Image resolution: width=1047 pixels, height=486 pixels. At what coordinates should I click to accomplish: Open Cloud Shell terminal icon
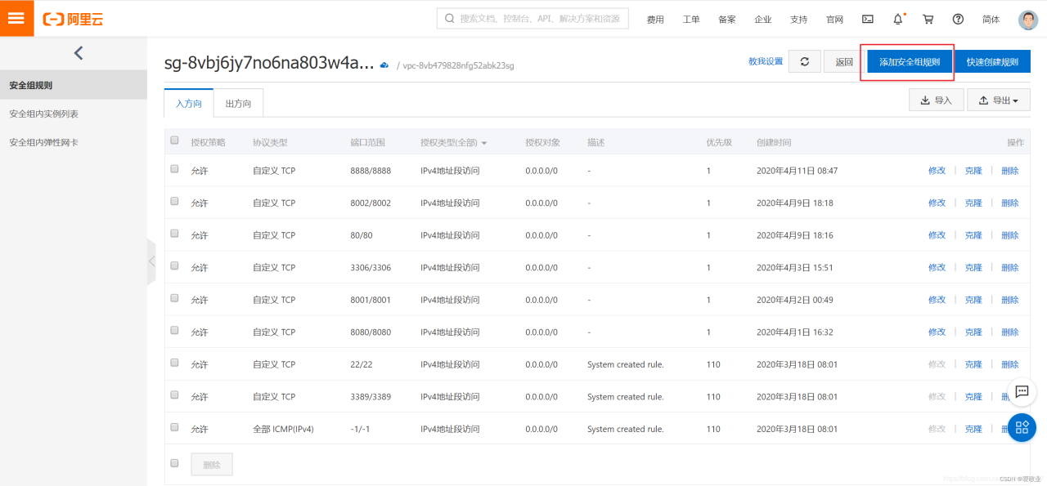[868, 19]
